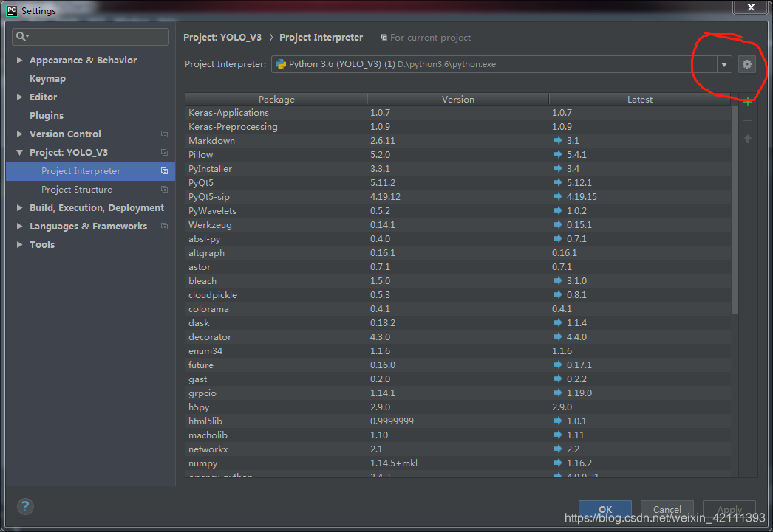Viewport: 773px width, 532px height.
Task: Click the green plus install package icon
Action: click(x=748, y=103)
